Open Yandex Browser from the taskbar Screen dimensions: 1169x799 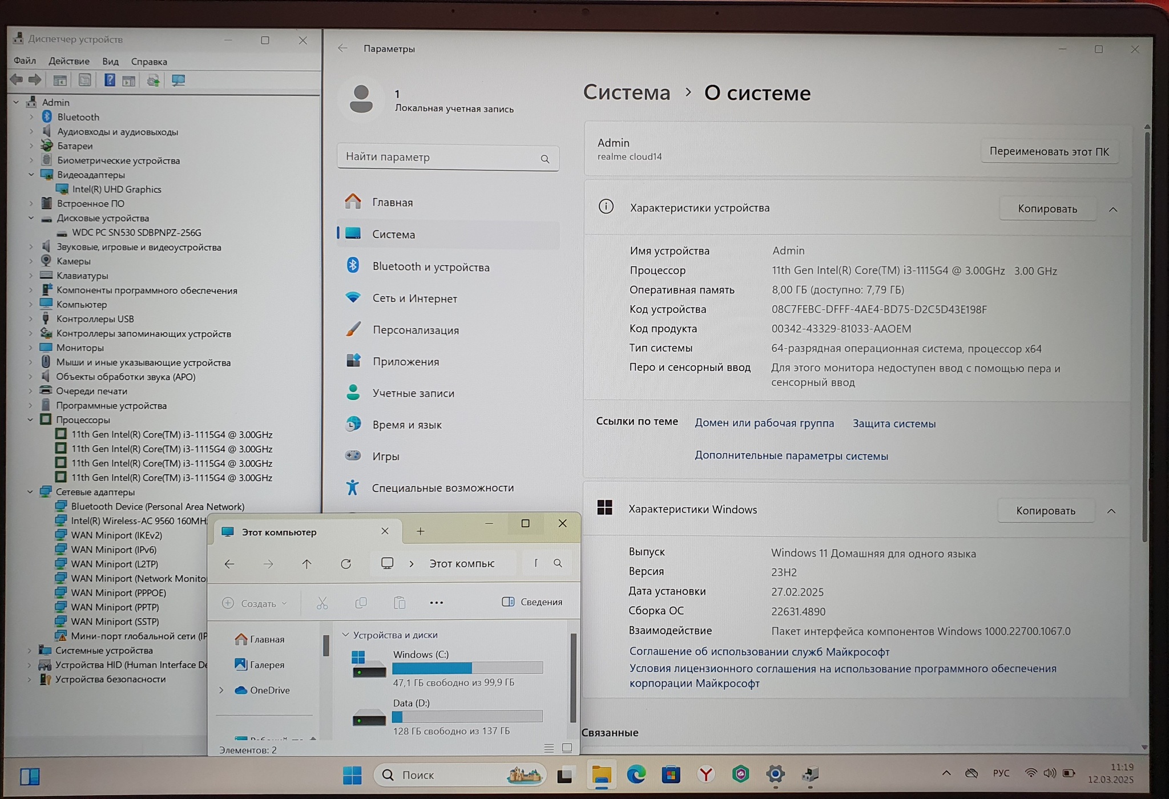point(706,774)
